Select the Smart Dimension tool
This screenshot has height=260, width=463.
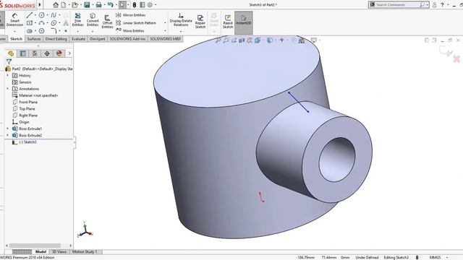click(x=14, y=19)
